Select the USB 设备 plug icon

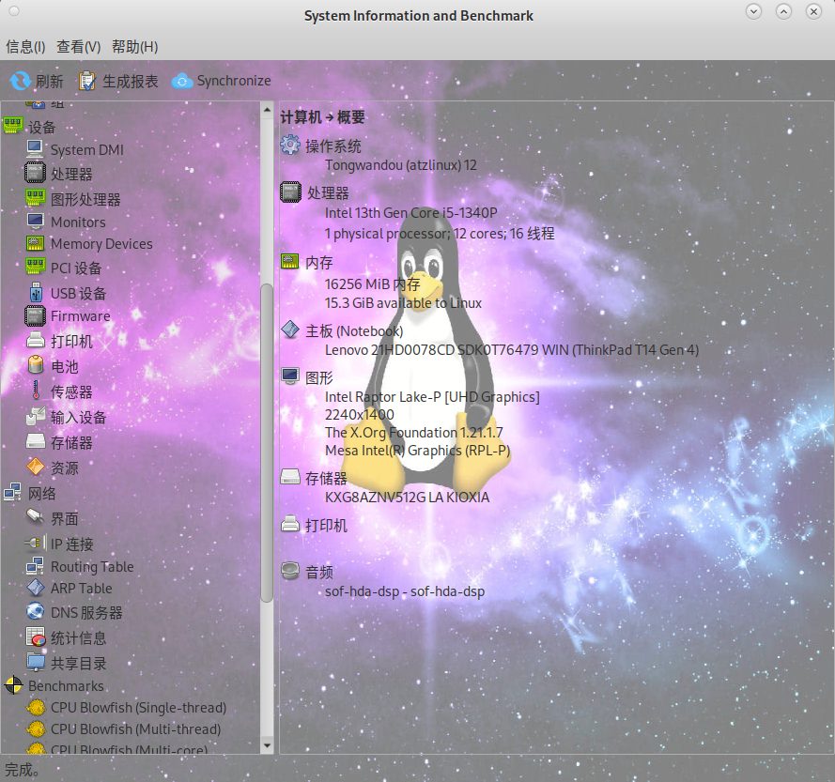tap(36, 293)
